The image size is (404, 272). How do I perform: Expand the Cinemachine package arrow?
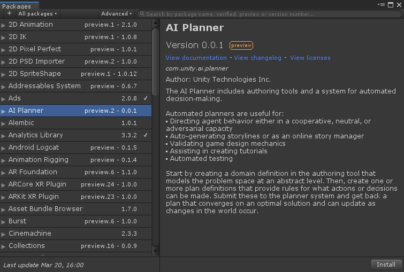tap(3, 234)
